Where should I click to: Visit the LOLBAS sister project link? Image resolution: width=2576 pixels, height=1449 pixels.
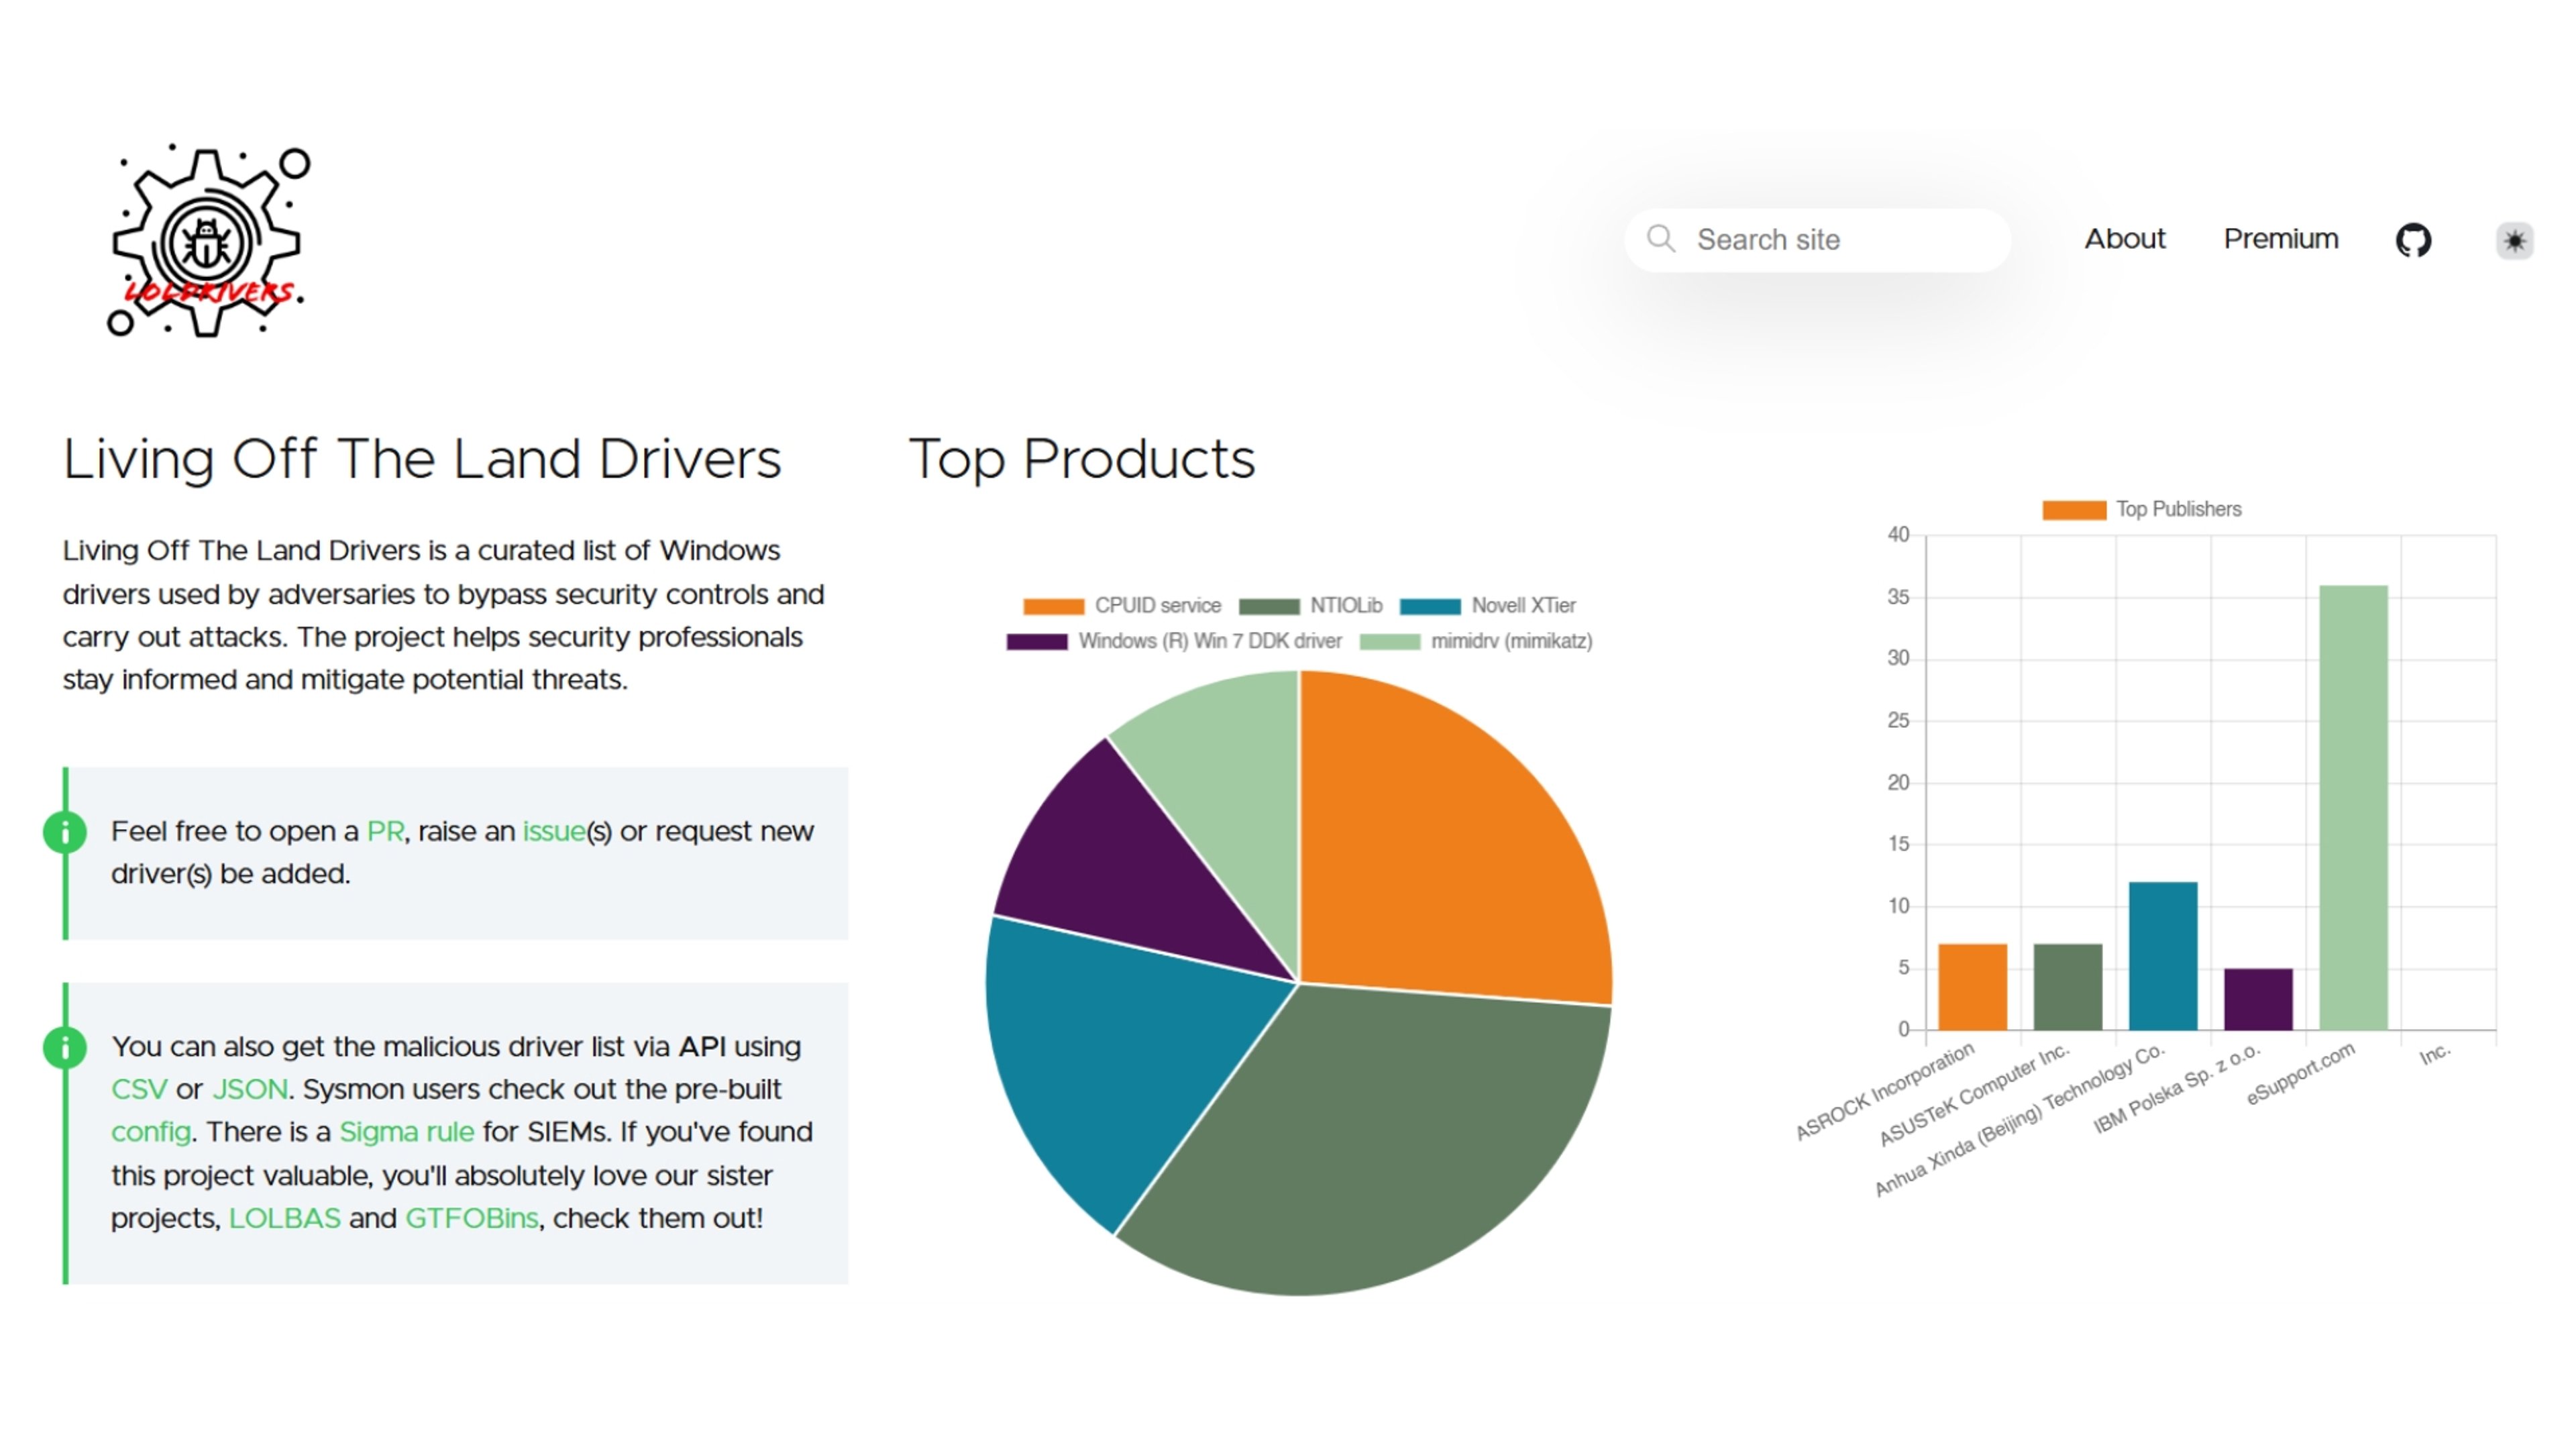[x=284, y=1218]
